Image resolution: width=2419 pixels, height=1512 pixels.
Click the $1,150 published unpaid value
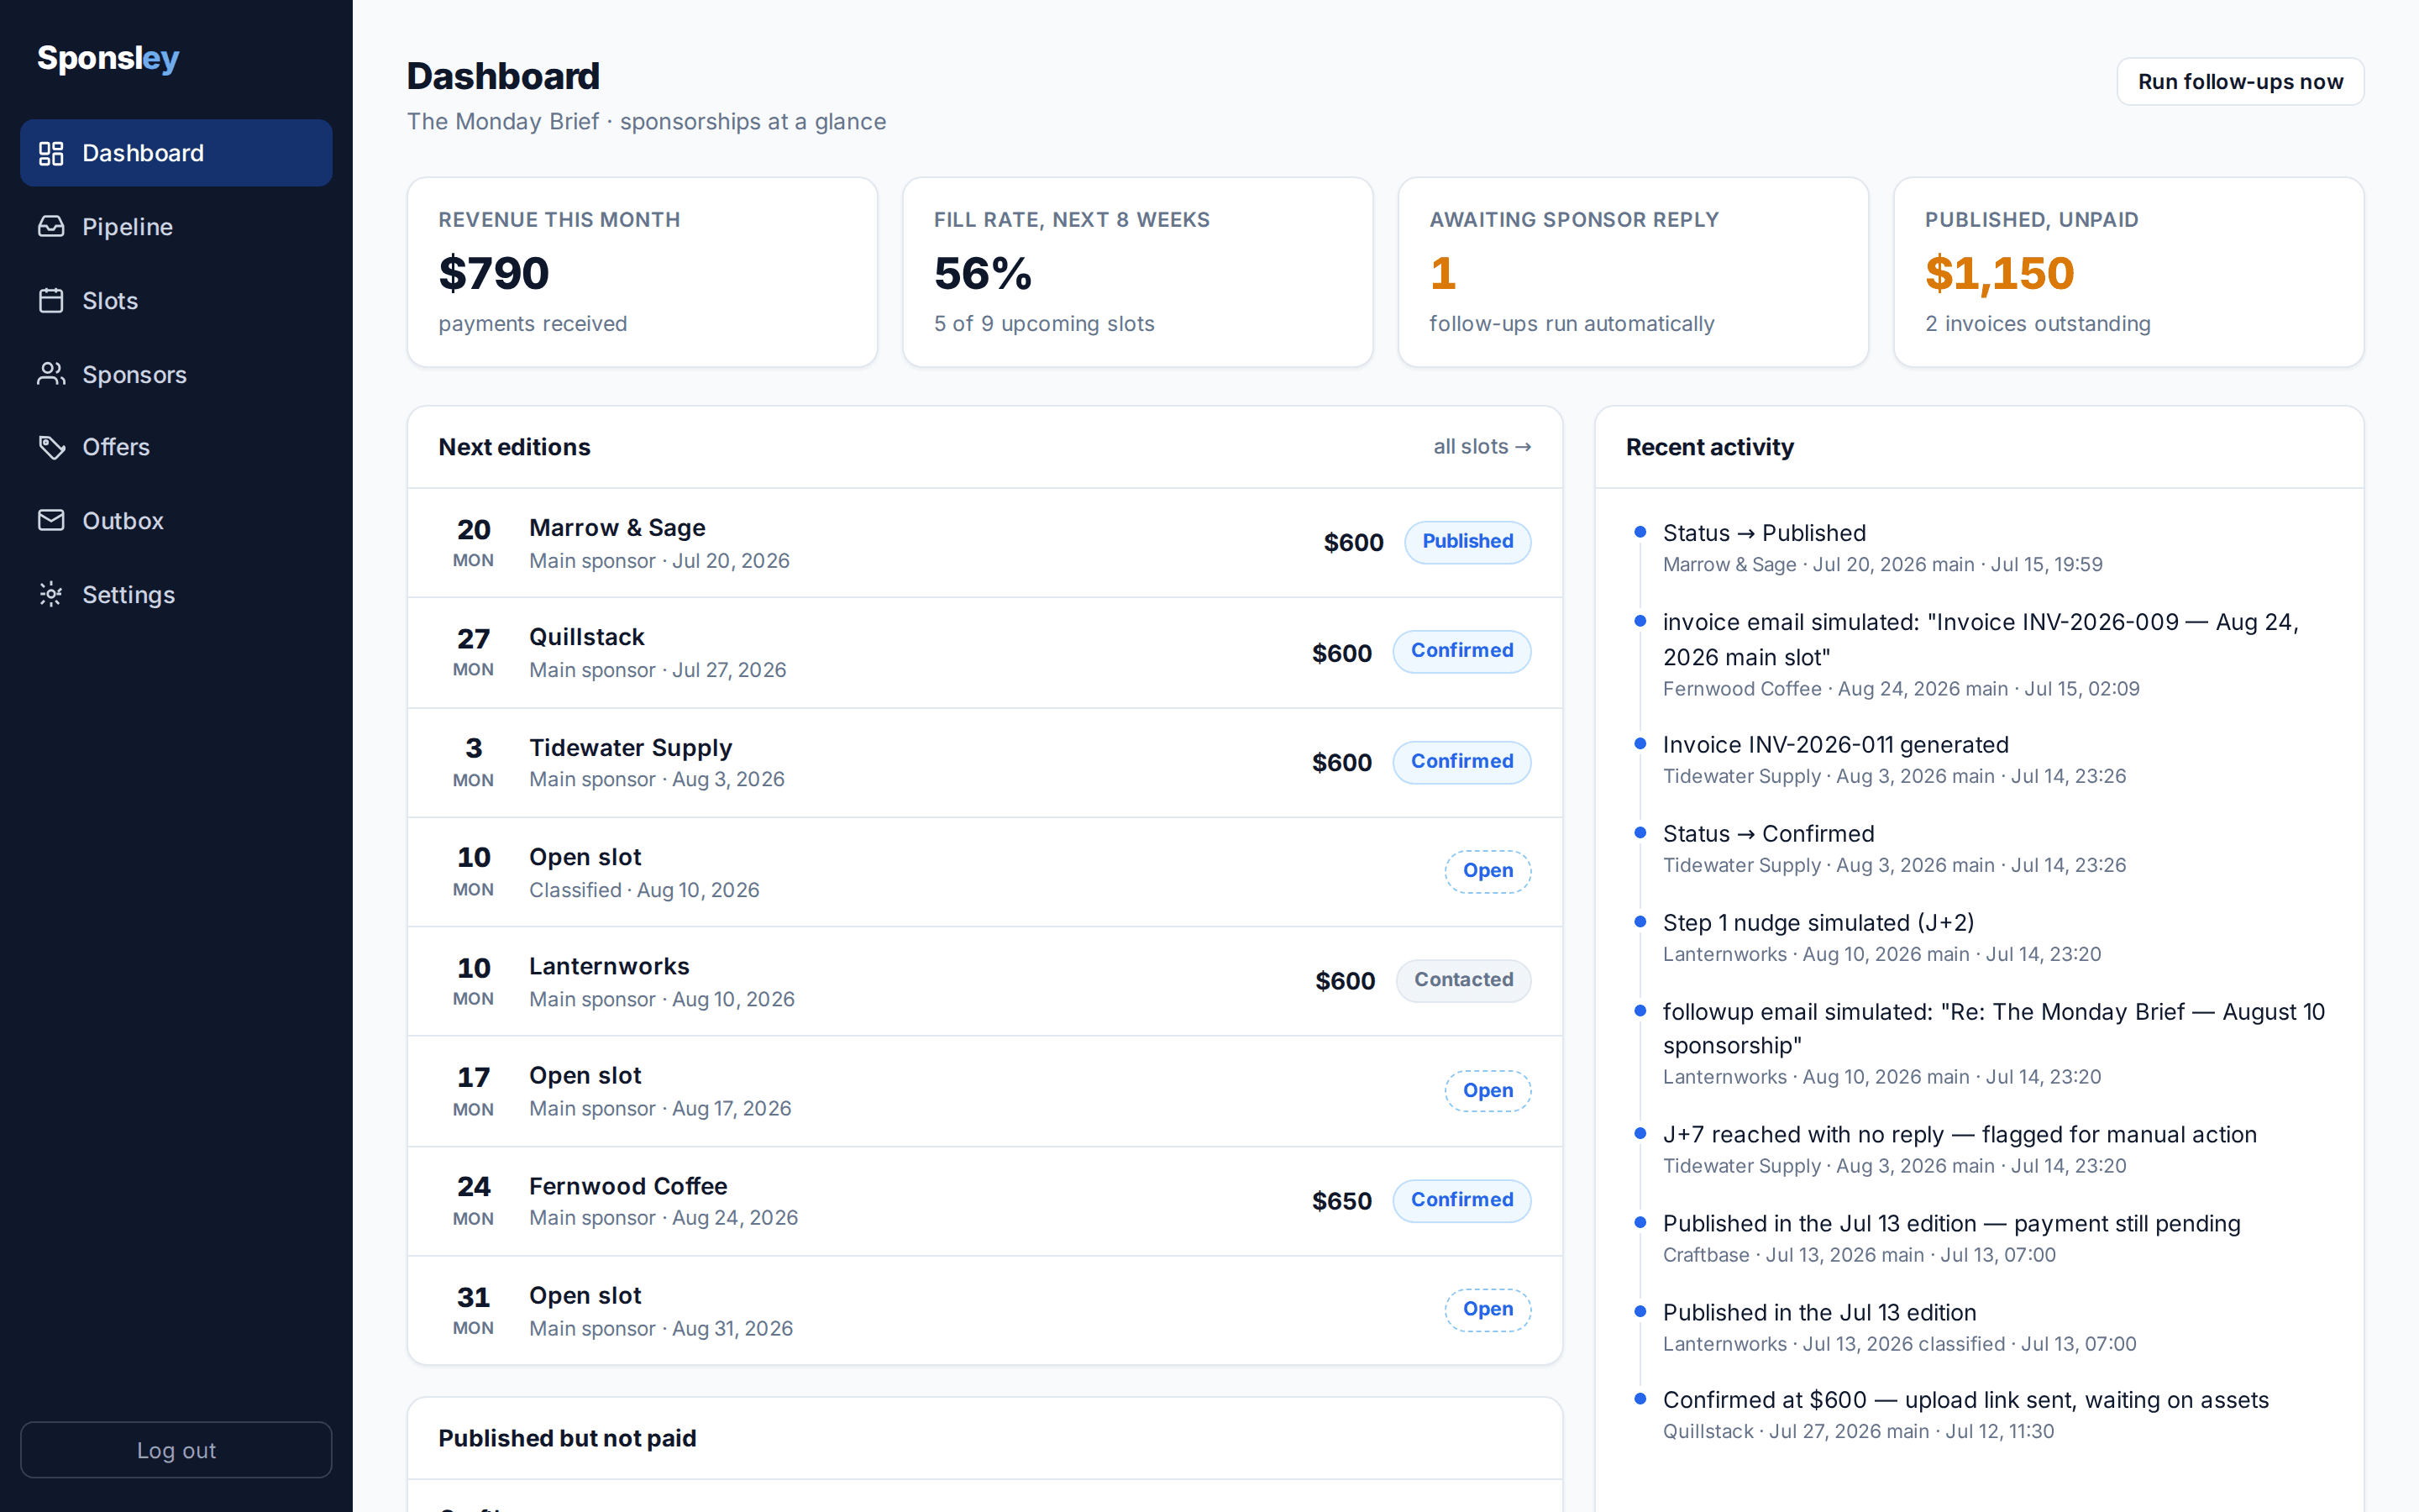pyautogui.click(x=2000, y=273)
